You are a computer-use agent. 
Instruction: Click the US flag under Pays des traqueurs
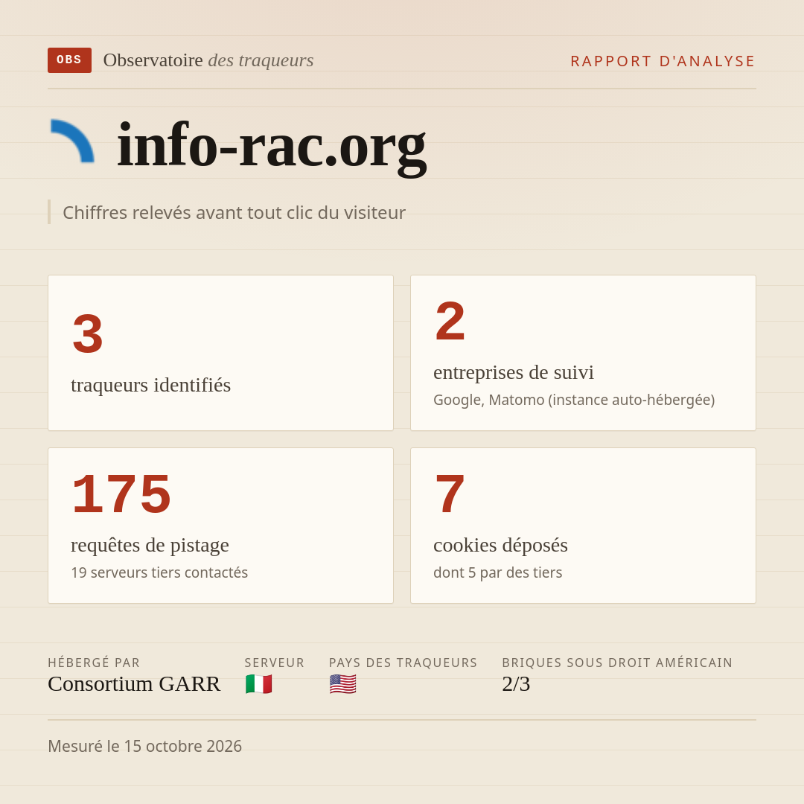343,684
